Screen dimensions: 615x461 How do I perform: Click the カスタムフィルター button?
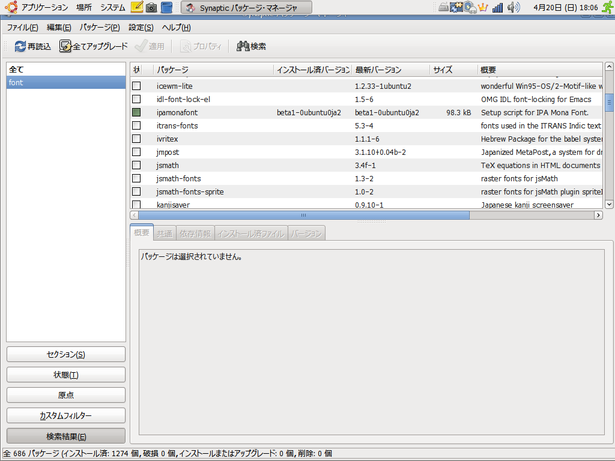(x=66, y=415)
